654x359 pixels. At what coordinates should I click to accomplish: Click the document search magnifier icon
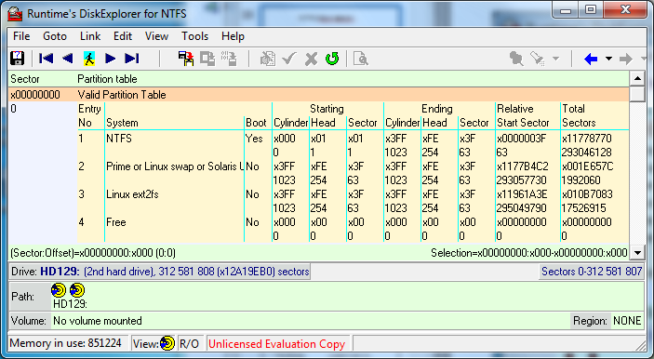tap(361, 59)
